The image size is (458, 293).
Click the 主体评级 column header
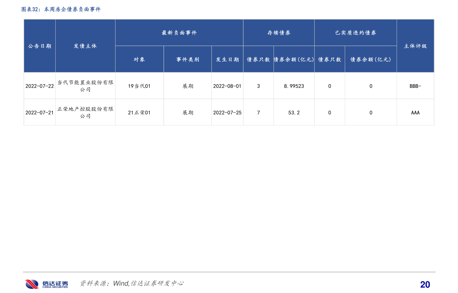[415, 46]
